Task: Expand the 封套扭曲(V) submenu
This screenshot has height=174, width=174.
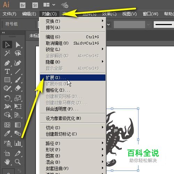Action: (x=73, y=168)
